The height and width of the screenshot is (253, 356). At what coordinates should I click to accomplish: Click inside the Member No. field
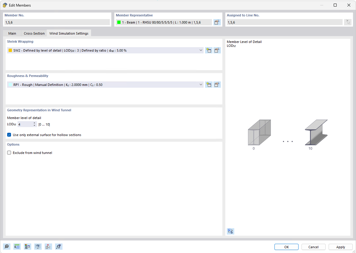coord(57,22)
